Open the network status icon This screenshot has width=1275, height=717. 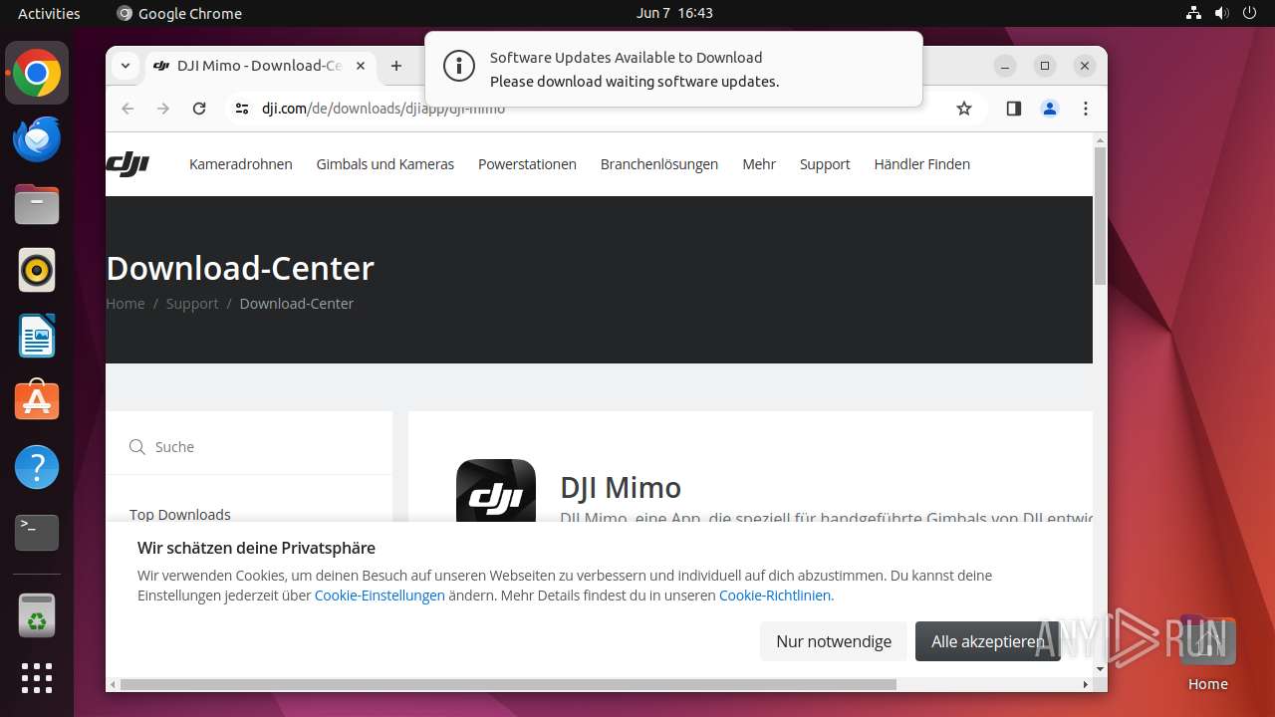pos(1193,13)
